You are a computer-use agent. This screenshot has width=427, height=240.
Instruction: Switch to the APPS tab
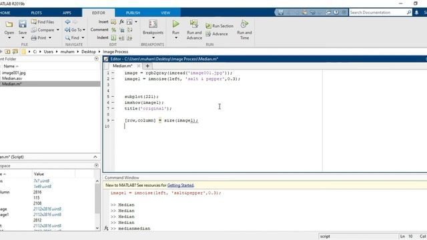click(x=67, y=13)
